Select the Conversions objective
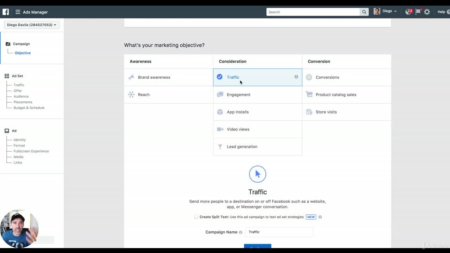Image resolution: width=450 pixels, height=253 pixels. (347, 77)
